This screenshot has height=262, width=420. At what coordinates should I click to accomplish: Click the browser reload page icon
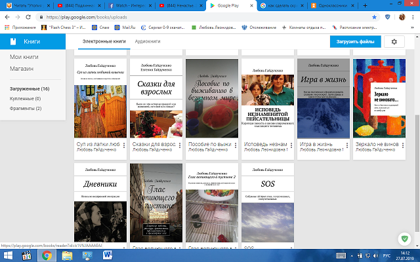tap(31, 18)
